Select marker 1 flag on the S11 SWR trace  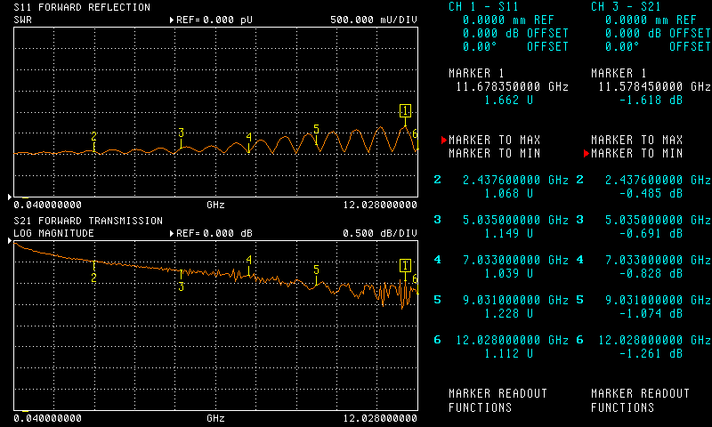point(406,110)
